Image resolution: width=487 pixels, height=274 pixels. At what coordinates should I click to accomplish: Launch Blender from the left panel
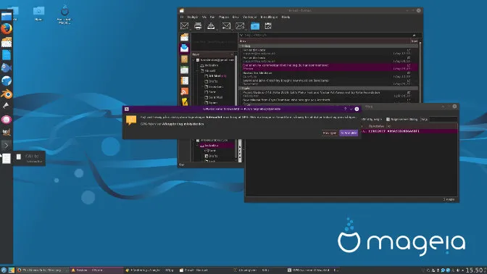pyautogui.click(x=7, y=94)
